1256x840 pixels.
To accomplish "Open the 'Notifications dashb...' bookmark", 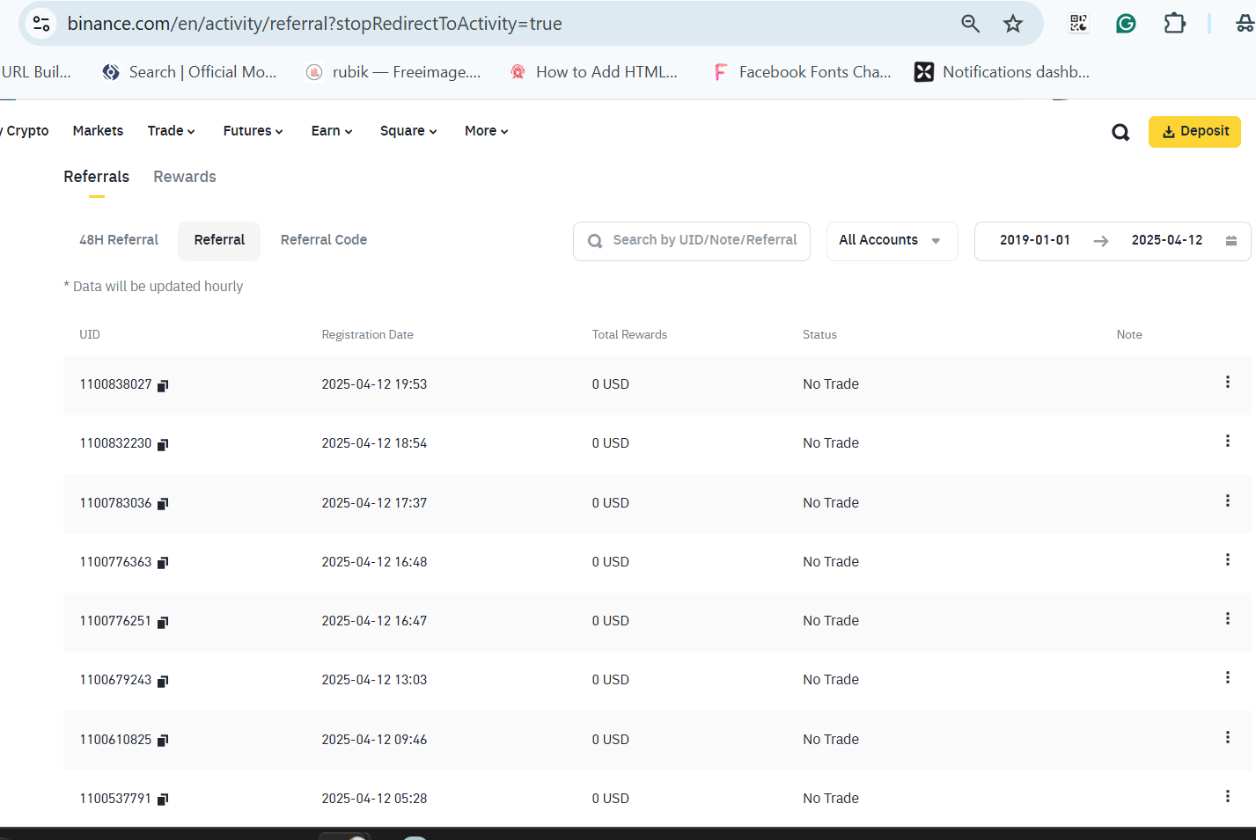I will 1003,72.
